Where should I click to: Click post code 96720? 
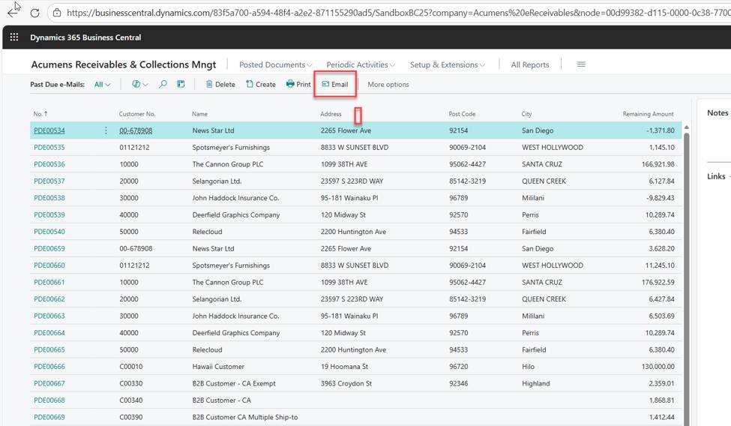458,367
